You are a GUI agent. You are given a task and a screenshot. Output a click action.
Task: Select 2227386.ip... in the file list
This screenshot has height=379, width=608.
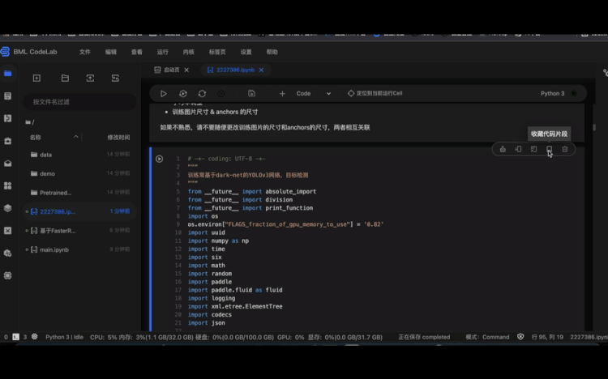point(79,211)
